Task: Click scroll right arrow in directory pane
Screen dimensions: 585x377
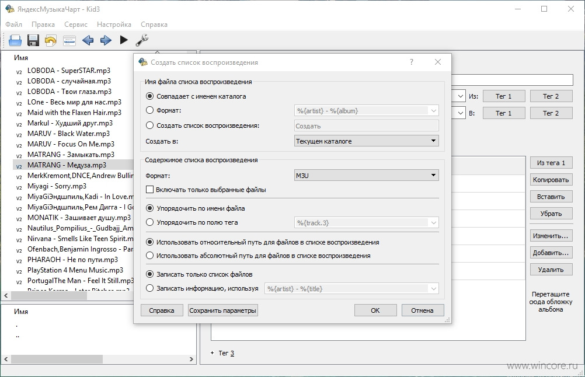Action: [x=191, y=359]
